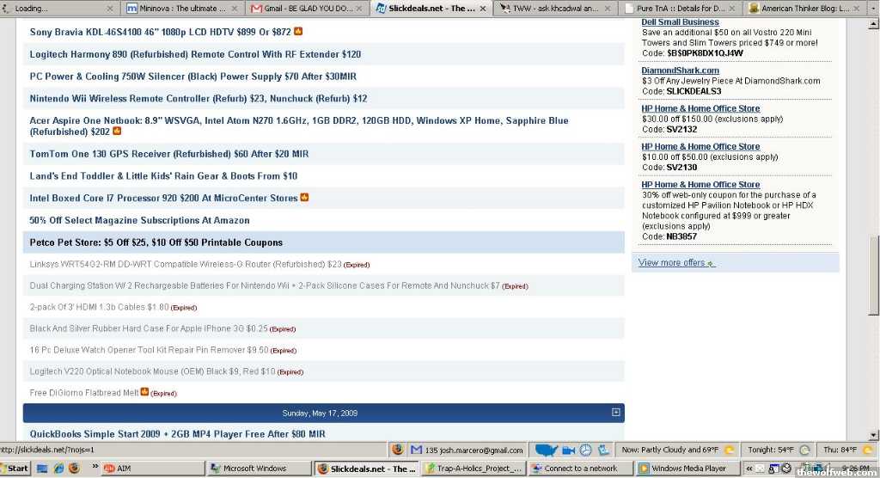Screen dimensions: 880x478
Task: Launch Show Desktop from quick launch
Action: pyautogui.click(x=42, y=468)
